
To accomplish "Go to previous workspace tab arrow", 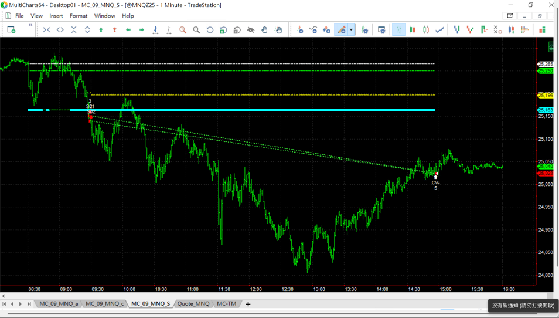I will [12, 304].
